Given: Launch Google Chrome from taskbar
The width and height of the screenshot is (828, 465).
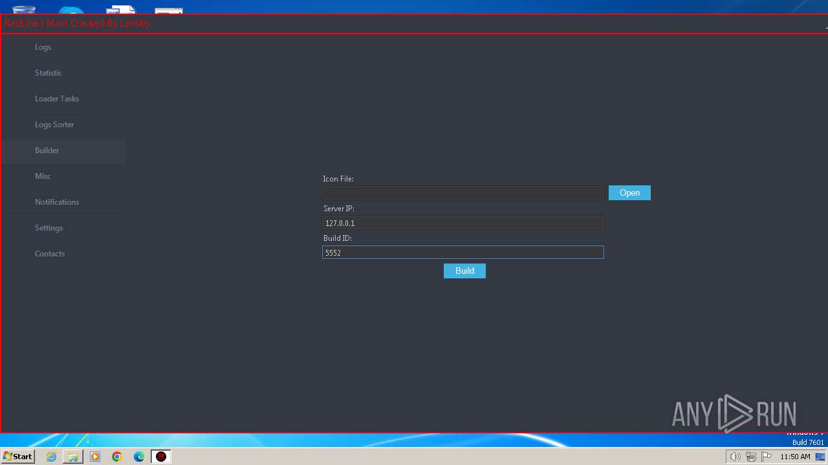Looking at the screenshot, I should pyautogui.click(x=117, y=457).
